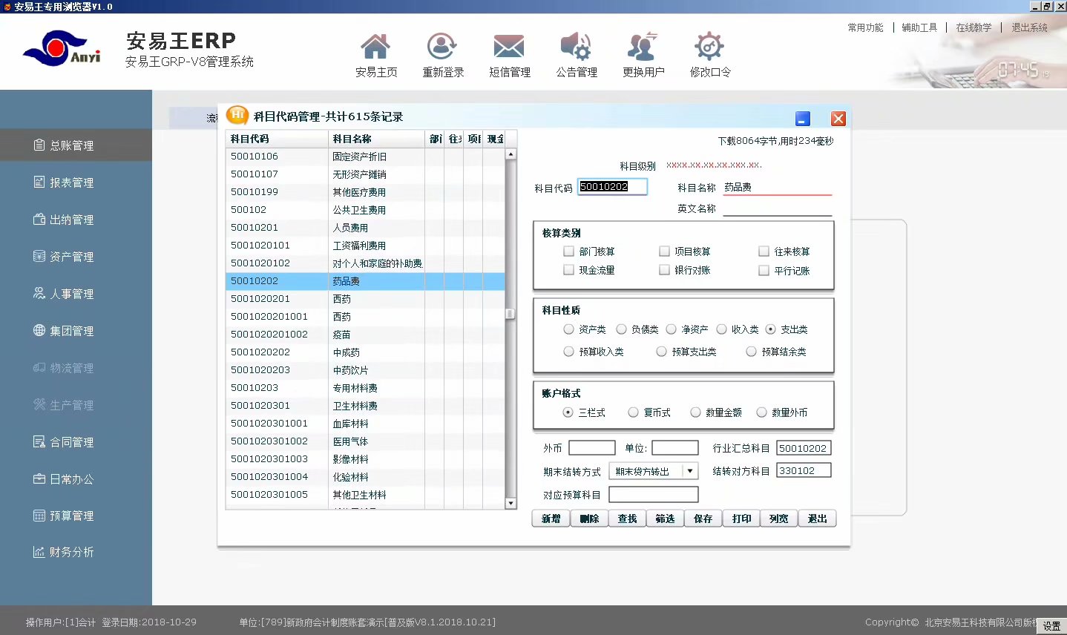Click the scroll up arrow of subject list

coord(510,154)
